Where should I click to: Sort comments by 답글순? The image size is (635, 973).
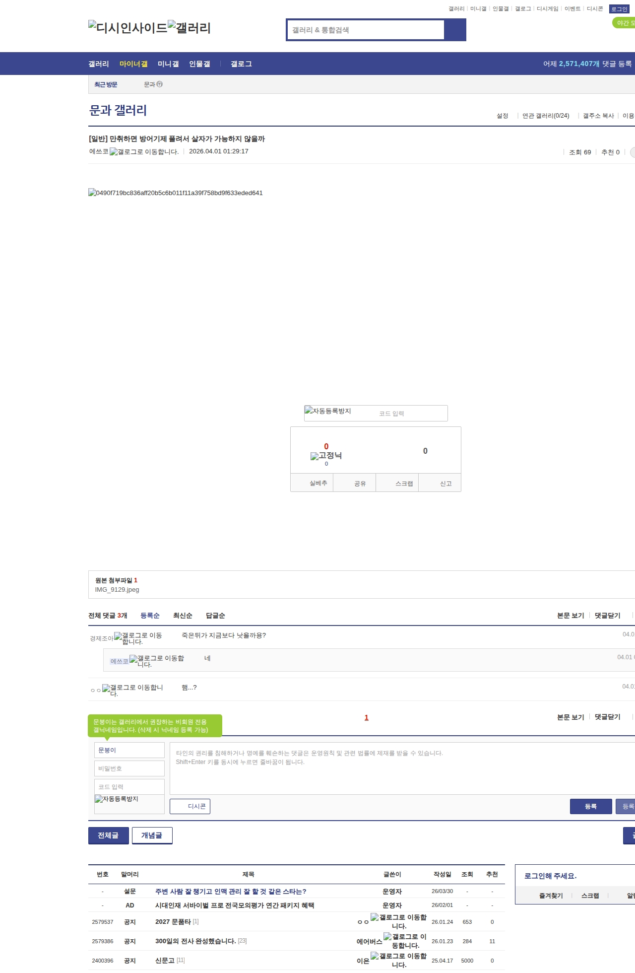(x=215, y=616)
